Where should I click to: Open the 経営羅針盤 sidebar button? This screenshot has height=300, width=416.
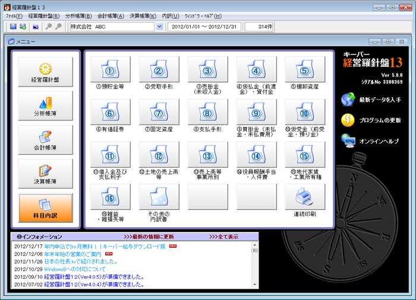pos(45,72)
